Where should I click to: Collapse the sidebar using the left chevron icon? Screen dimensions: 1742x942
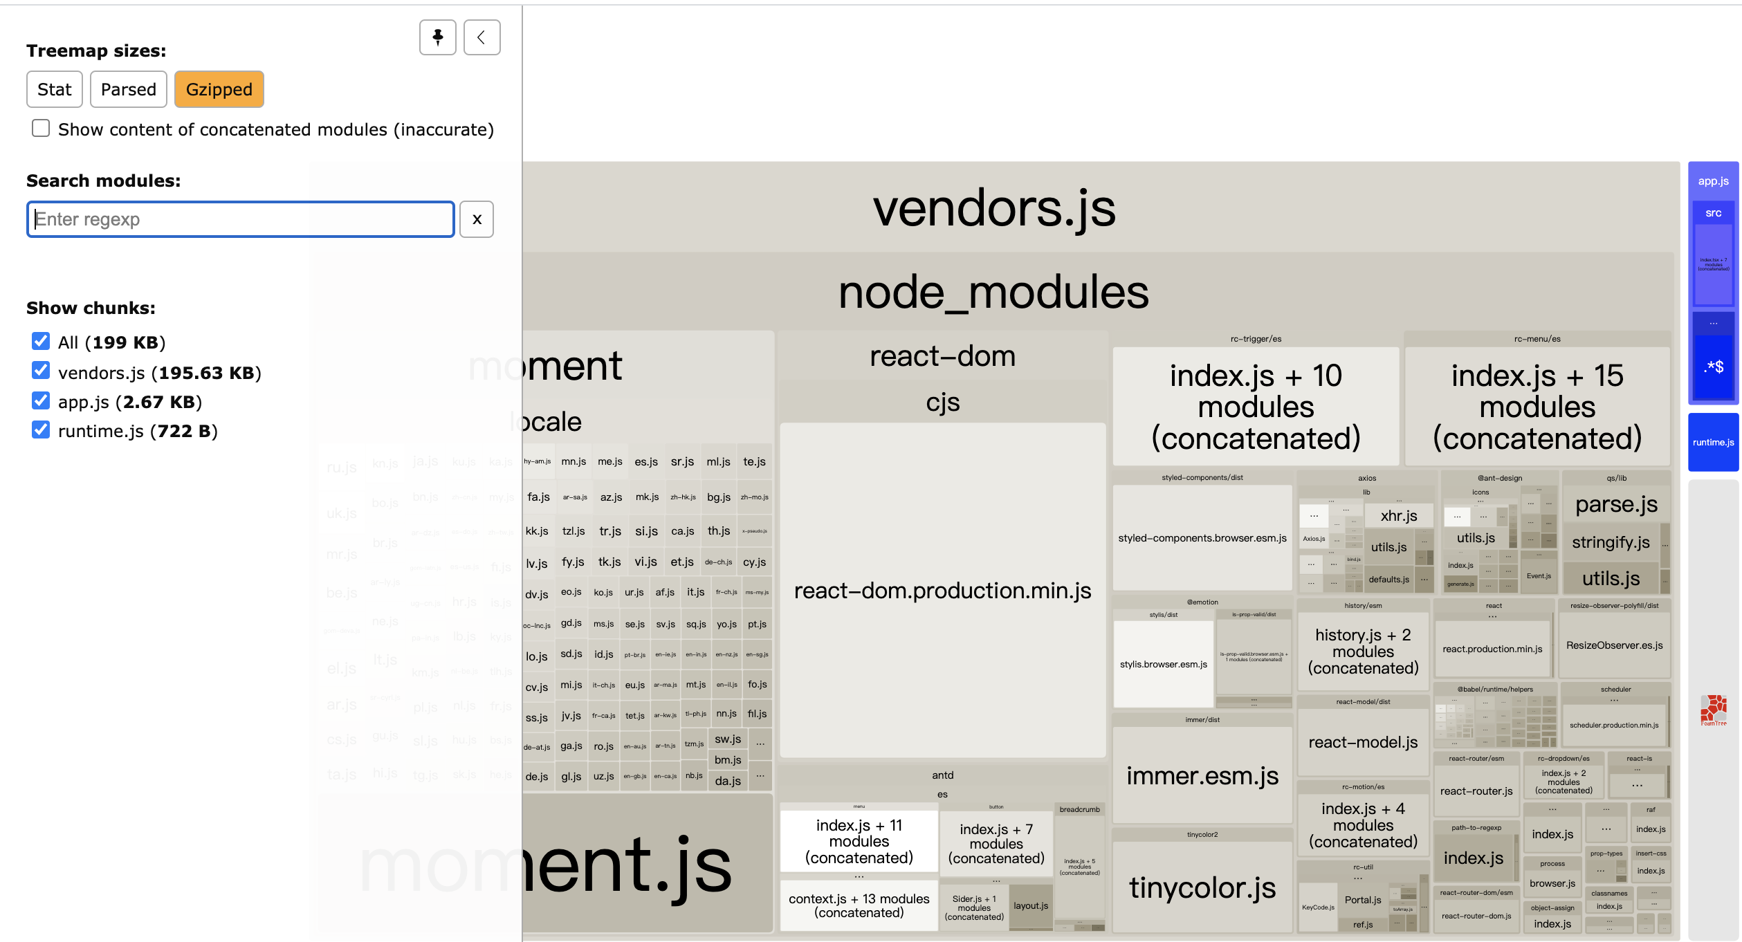coord(482,37)
